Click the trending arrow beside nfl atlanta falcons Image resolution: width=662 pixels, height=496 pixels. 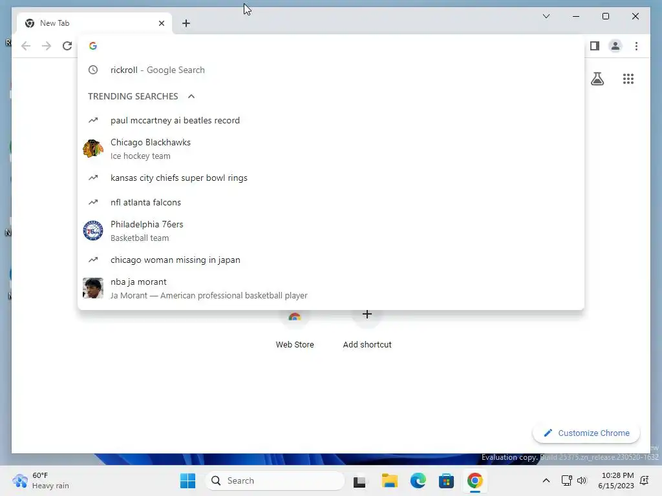[93, 202]
